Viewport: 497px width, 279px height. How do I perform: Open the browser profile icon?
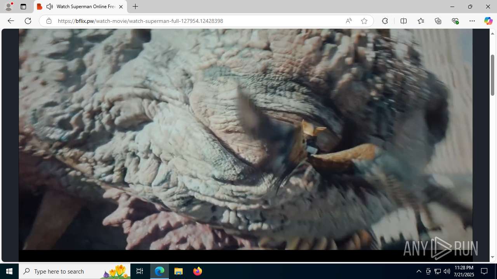[x=9, y=7]
